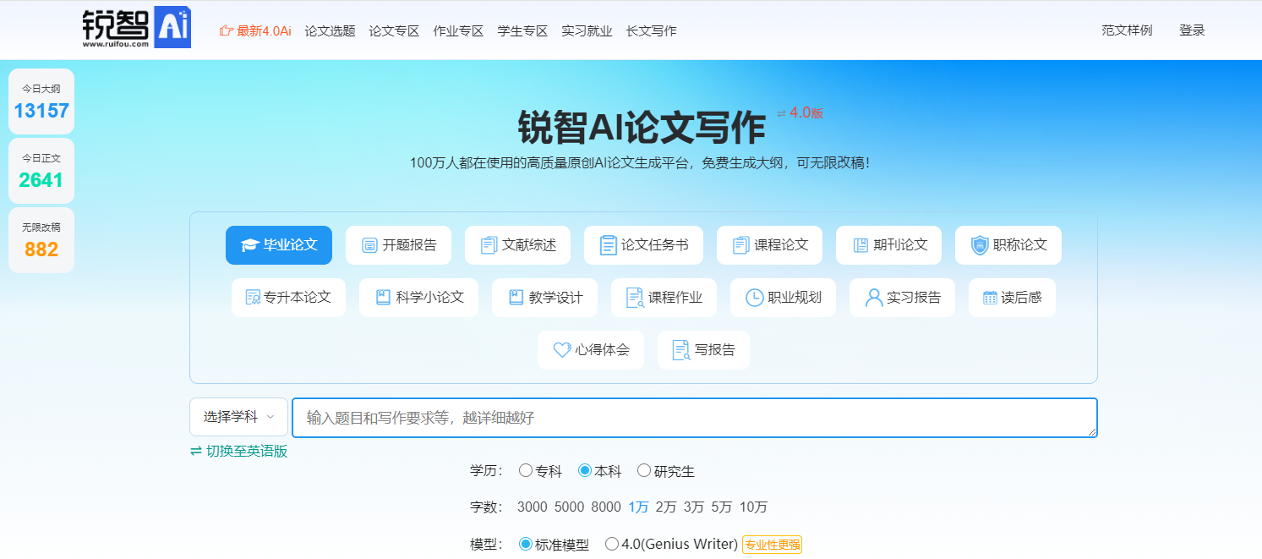
Task: Select the 教学设计 category icon
Action: pos(517,297)
